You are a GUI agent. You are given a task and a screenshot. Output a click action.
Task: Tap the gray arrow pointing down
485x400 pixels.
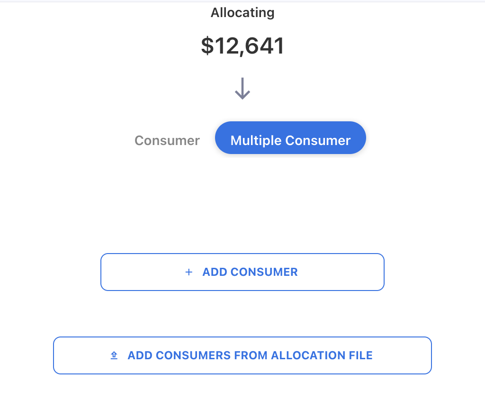[242, 89]
